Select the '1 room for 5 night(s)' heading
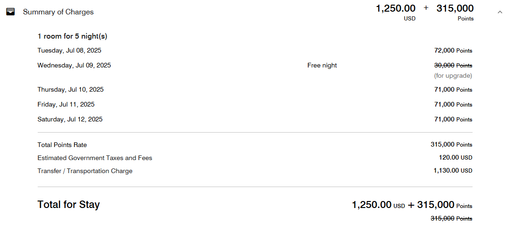 pyautogui.click(x=72, y=36)
